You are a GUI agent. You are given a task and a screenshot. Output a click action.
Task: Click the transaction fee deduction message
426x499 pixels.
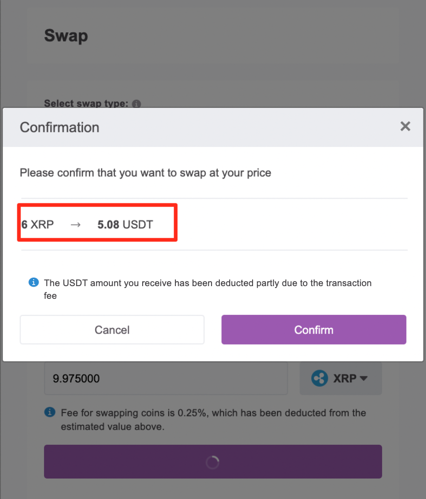208,289
